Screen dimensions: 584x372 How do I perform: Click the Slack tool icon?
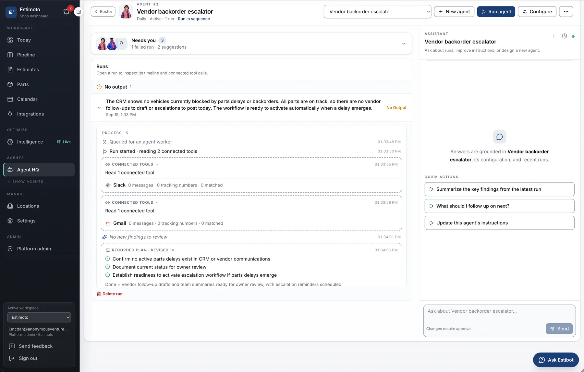coord(108,185)
